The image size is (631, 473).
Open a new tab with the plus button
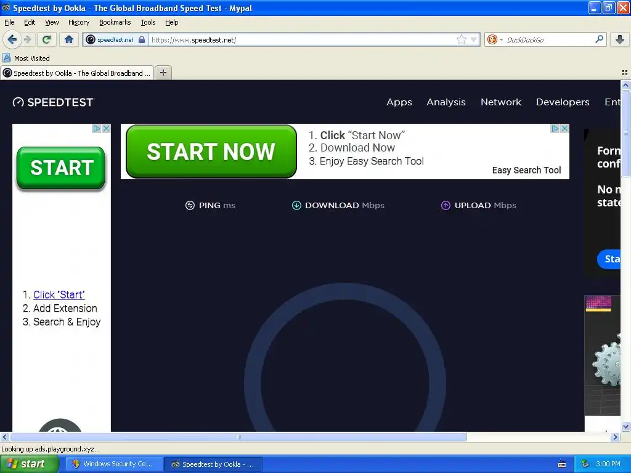coord(163,73)
